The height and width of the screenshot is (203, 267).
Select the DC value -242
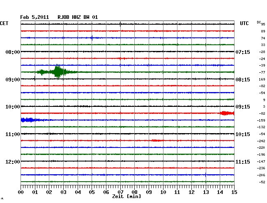(x=261, y=141)
